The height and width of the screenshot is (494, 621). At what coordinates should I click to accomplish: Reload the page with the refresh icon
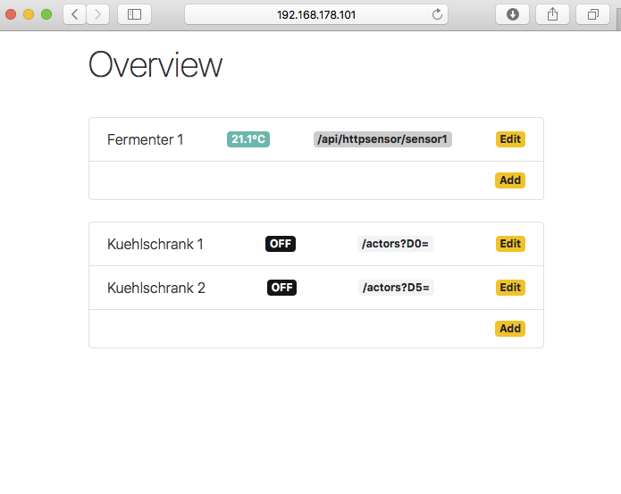click(437, 14)
